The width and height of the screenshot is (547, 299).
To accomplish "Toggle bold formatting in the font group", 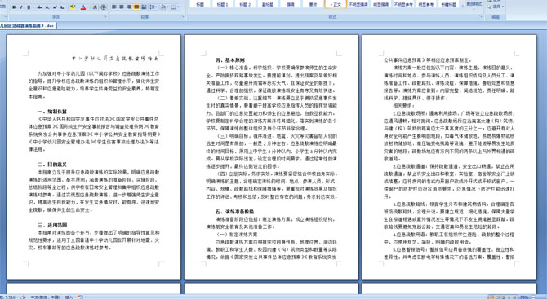I will [x=14, y=7].
